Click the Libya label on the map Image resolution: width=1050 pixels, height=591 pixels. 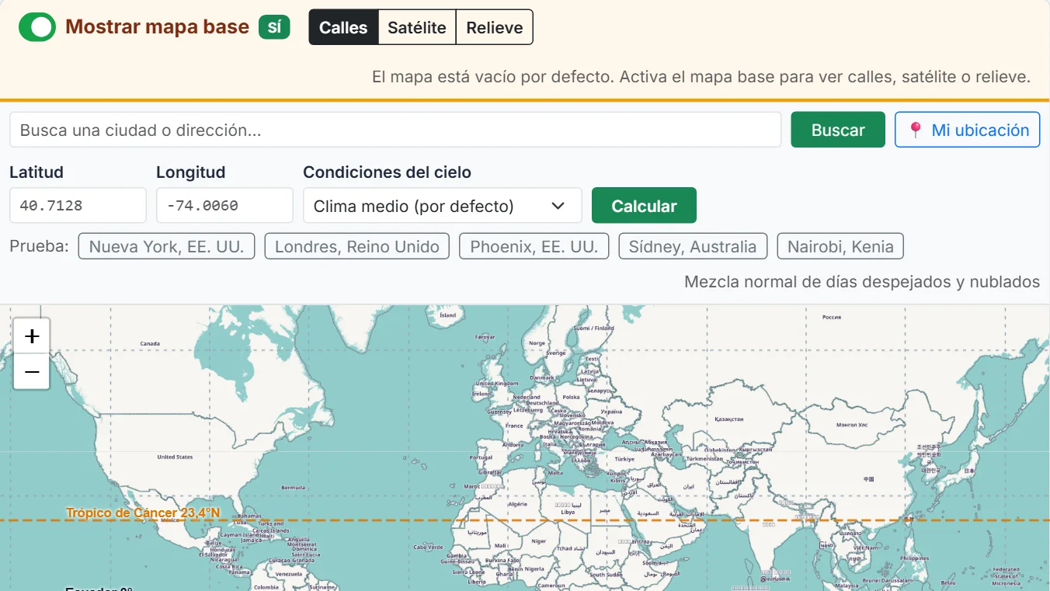568,512
